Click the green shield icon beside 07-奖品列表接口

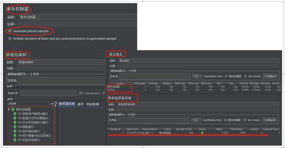point(15,140)
